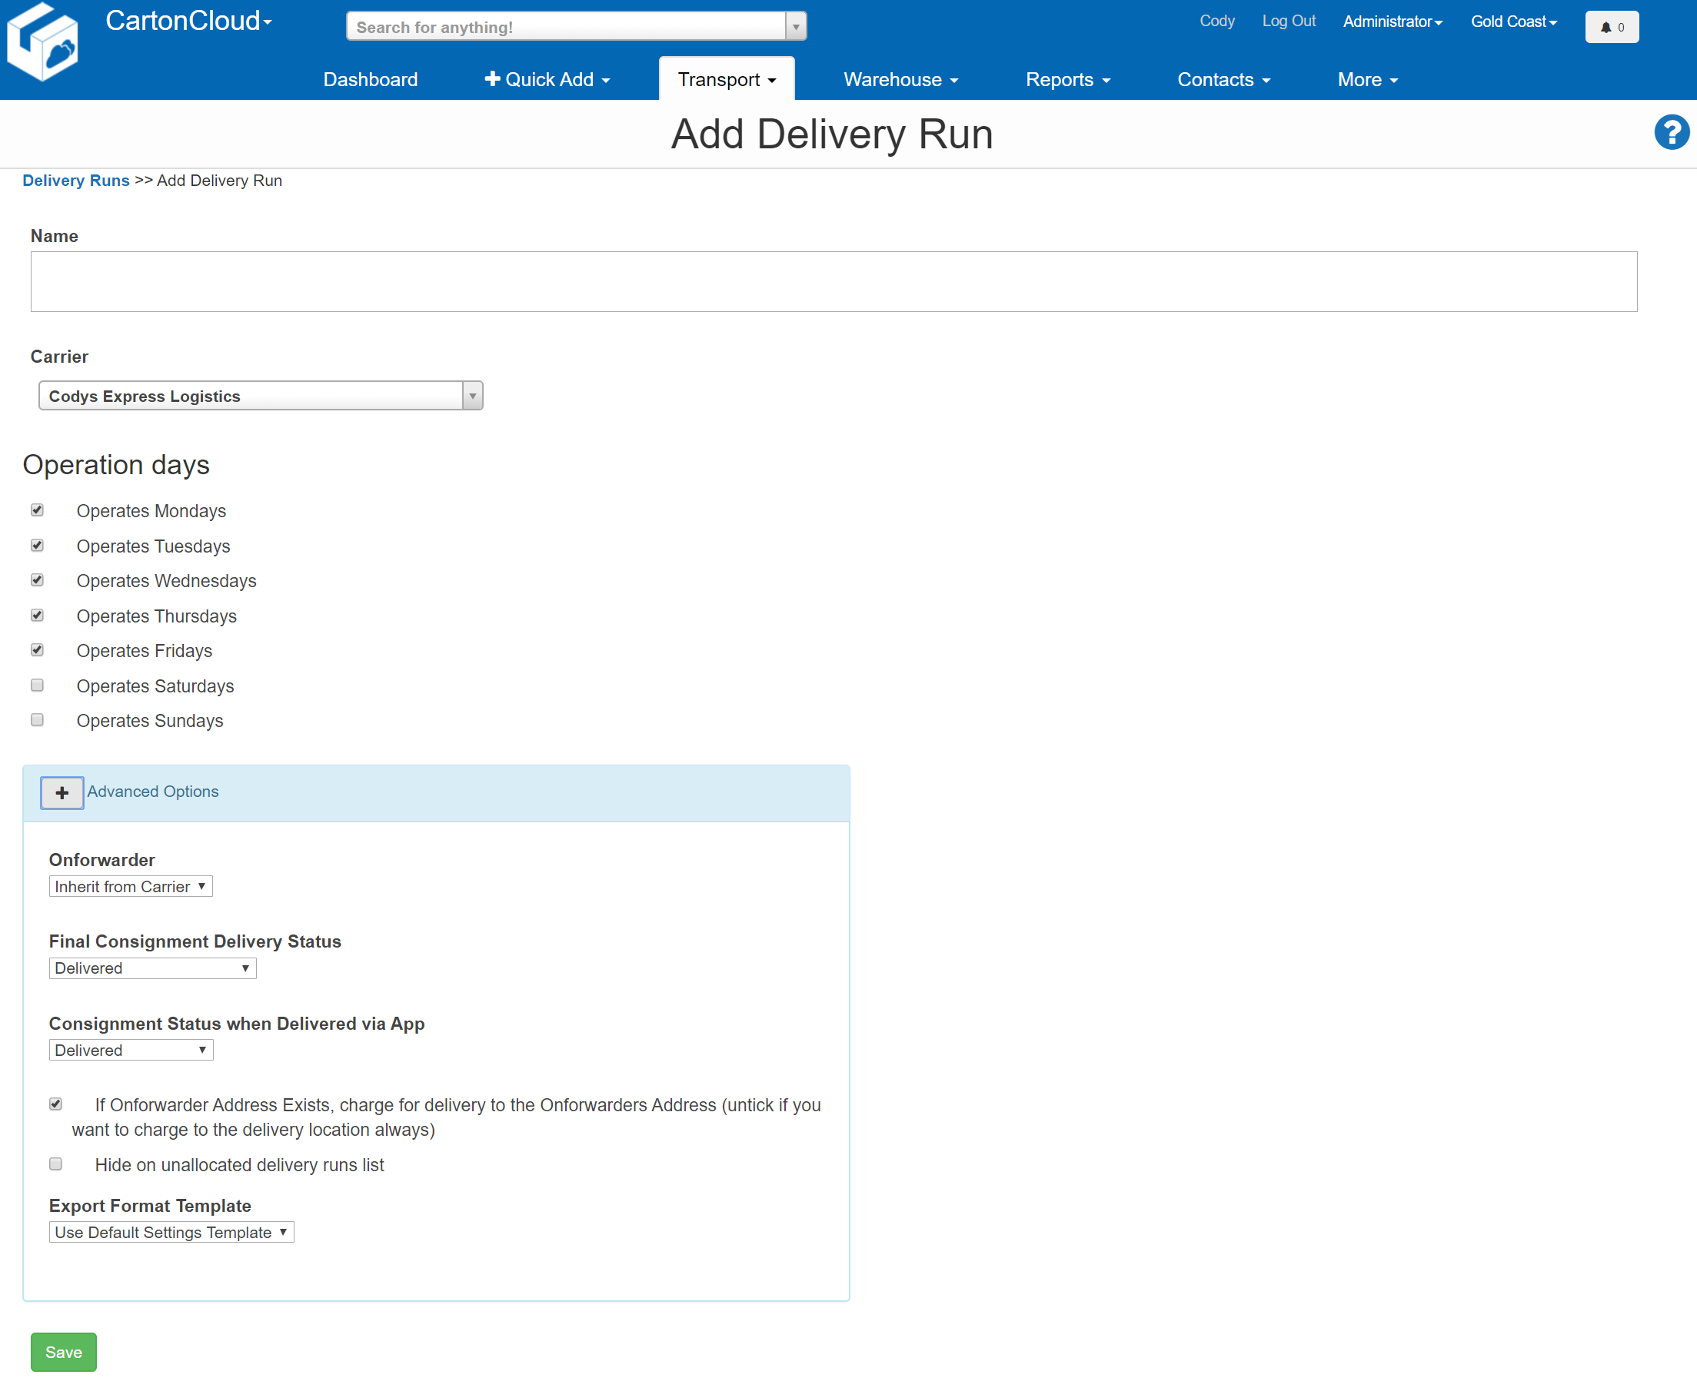Uncheck Operates Mondays
This screenshot has height=1391, width=1697.
click(x=38, y=510)
